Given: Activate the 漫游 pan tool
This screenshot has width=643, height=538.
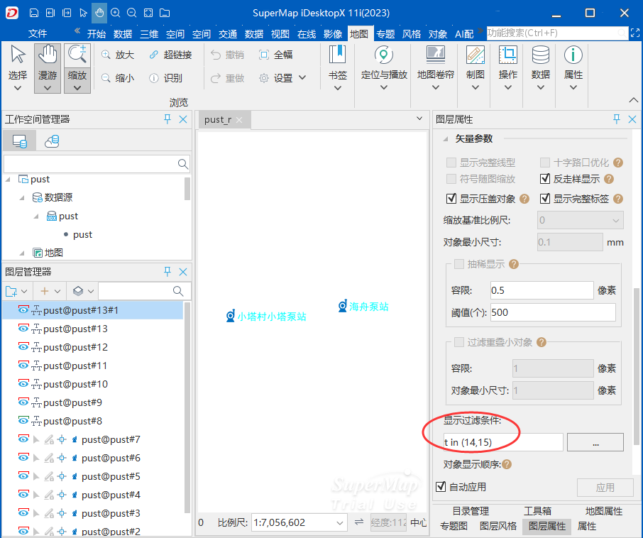Looking at the screenshot, I should click(48, 67).
